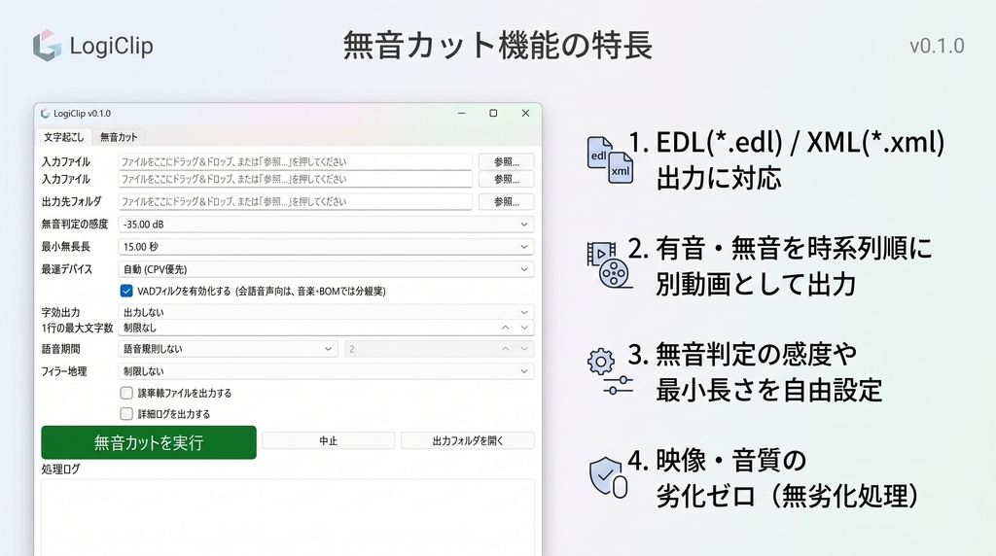Open the 無音判定の感度 dropdown showing -35.00 dB
996x556 pixels.
pyautogui.click(x=326, y=224)
